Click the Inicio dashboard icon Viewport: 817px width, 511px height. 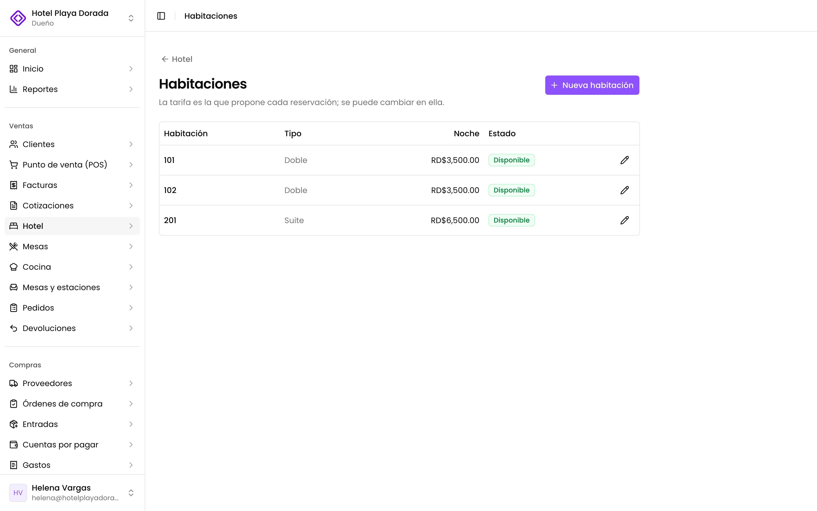14,69
